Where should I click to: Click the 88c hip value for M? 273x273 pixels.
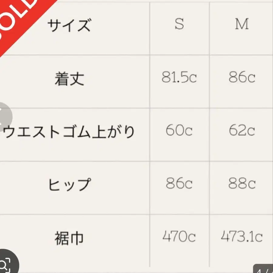(x=242, y=184)
